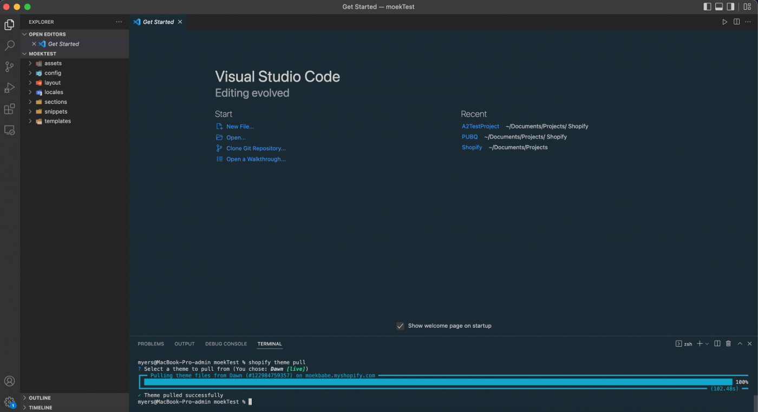Click Open a Walkthrough link
The width and height of the screenshot is (758, 412).
256,159
